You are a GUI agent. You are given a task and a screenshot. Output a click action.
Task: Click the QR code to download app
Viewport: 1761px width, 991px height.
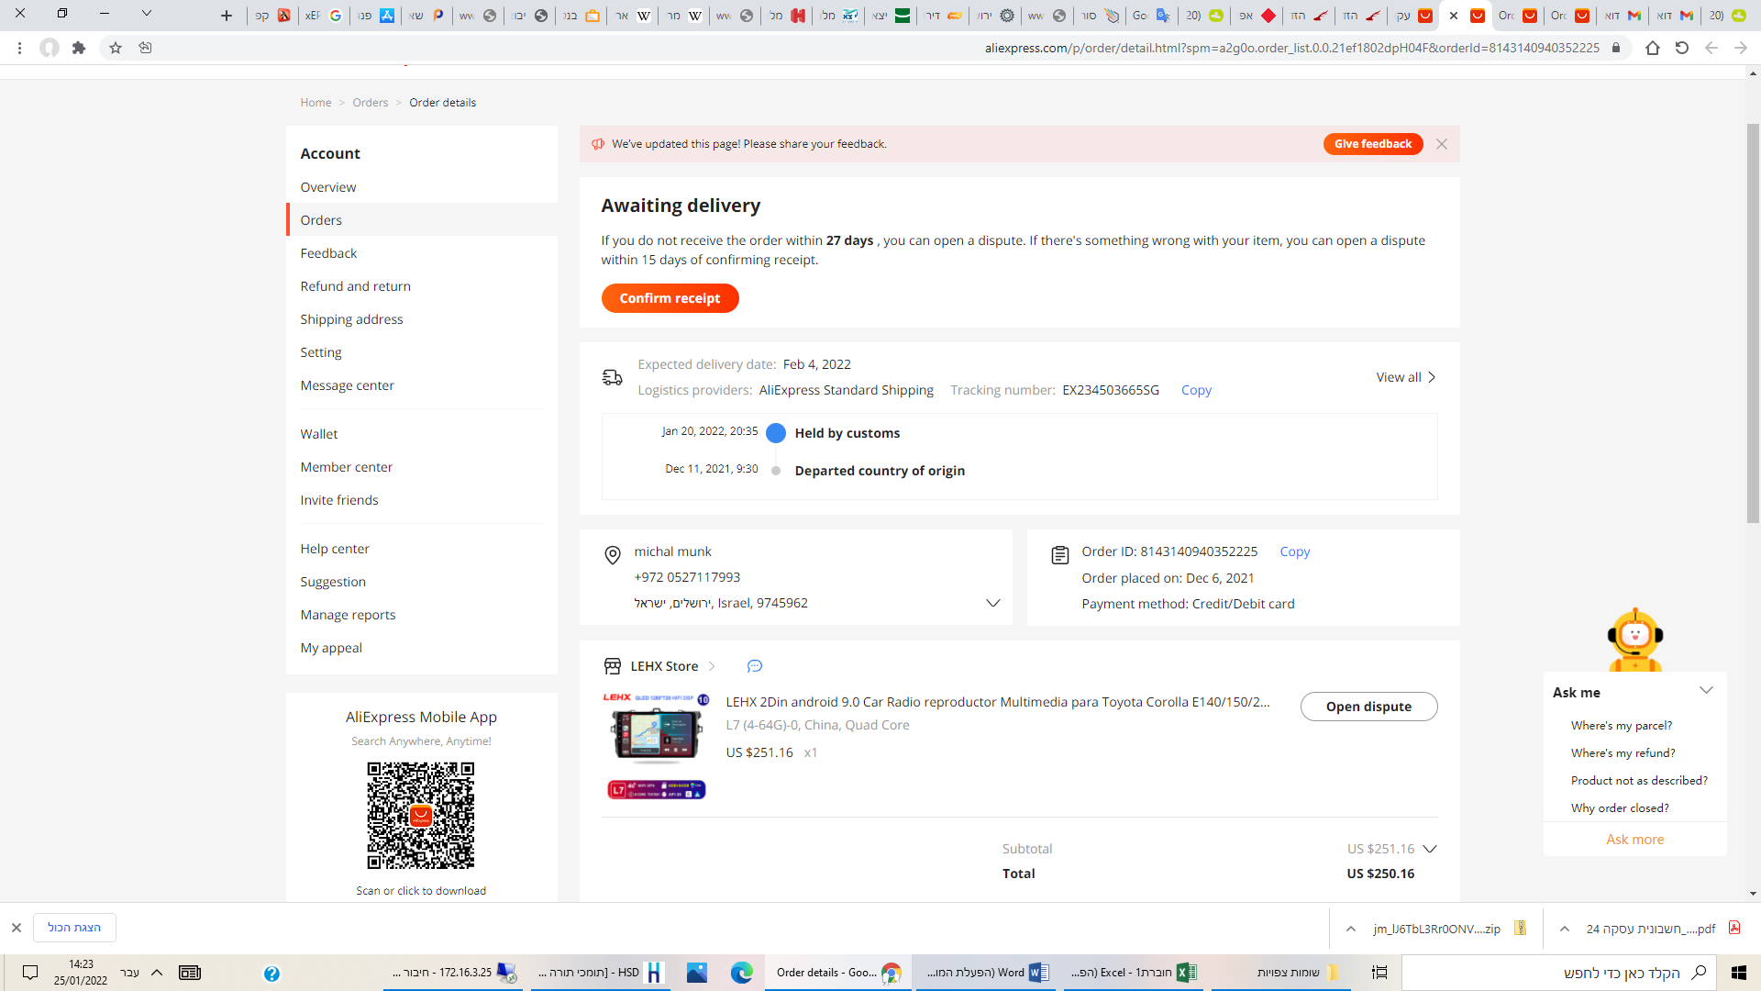point(421,815)
